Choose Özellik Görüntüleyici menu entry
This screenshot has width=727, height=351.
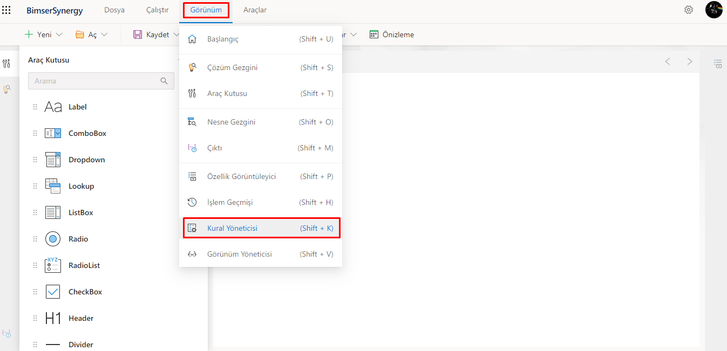point(261,176)
